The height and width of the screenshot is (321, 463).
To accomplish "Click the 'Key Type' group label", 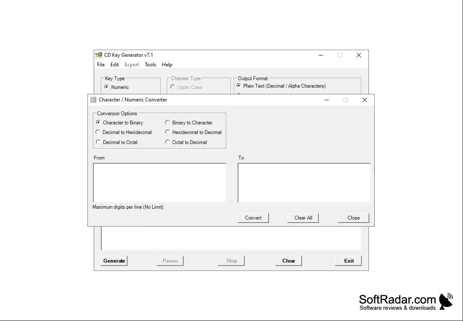I will click(x=115, y=78).
